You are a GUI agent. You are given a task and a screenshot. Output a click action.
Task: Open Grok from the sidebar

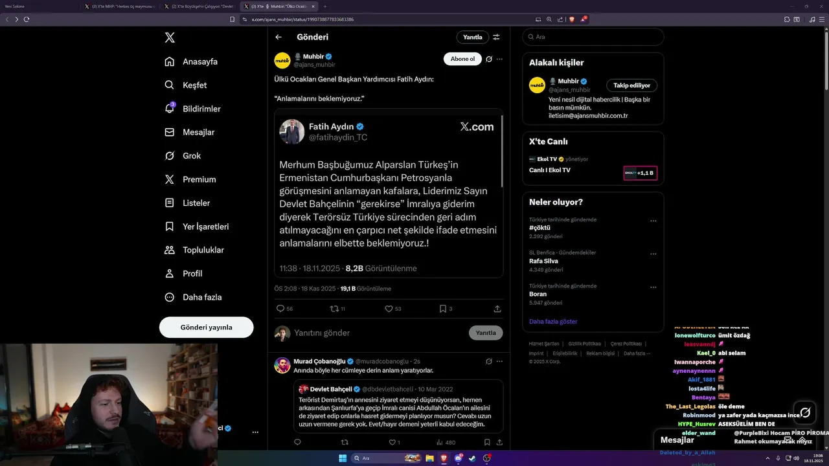coord(183,155)
